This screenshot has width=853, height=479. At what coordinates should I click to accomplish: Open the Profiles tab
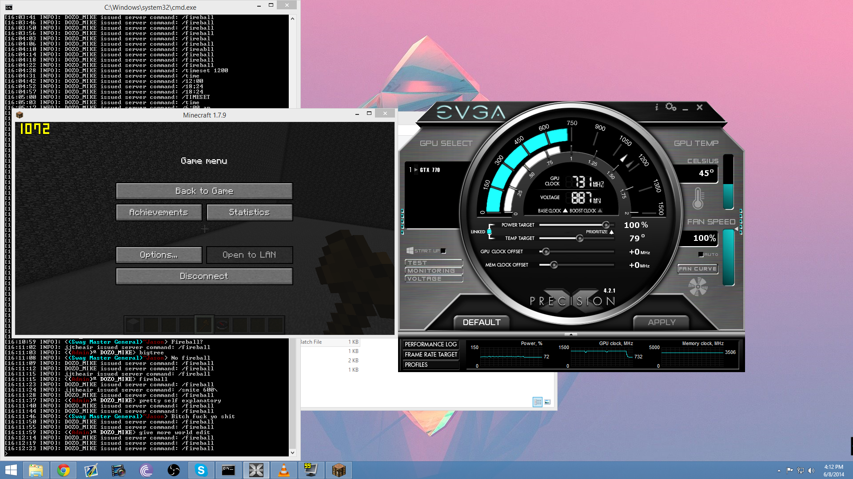pyautogui.click(x=430, y=365)
